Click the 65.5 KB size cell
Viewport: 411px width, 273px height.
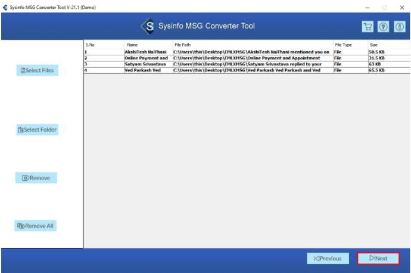[389, 70]
